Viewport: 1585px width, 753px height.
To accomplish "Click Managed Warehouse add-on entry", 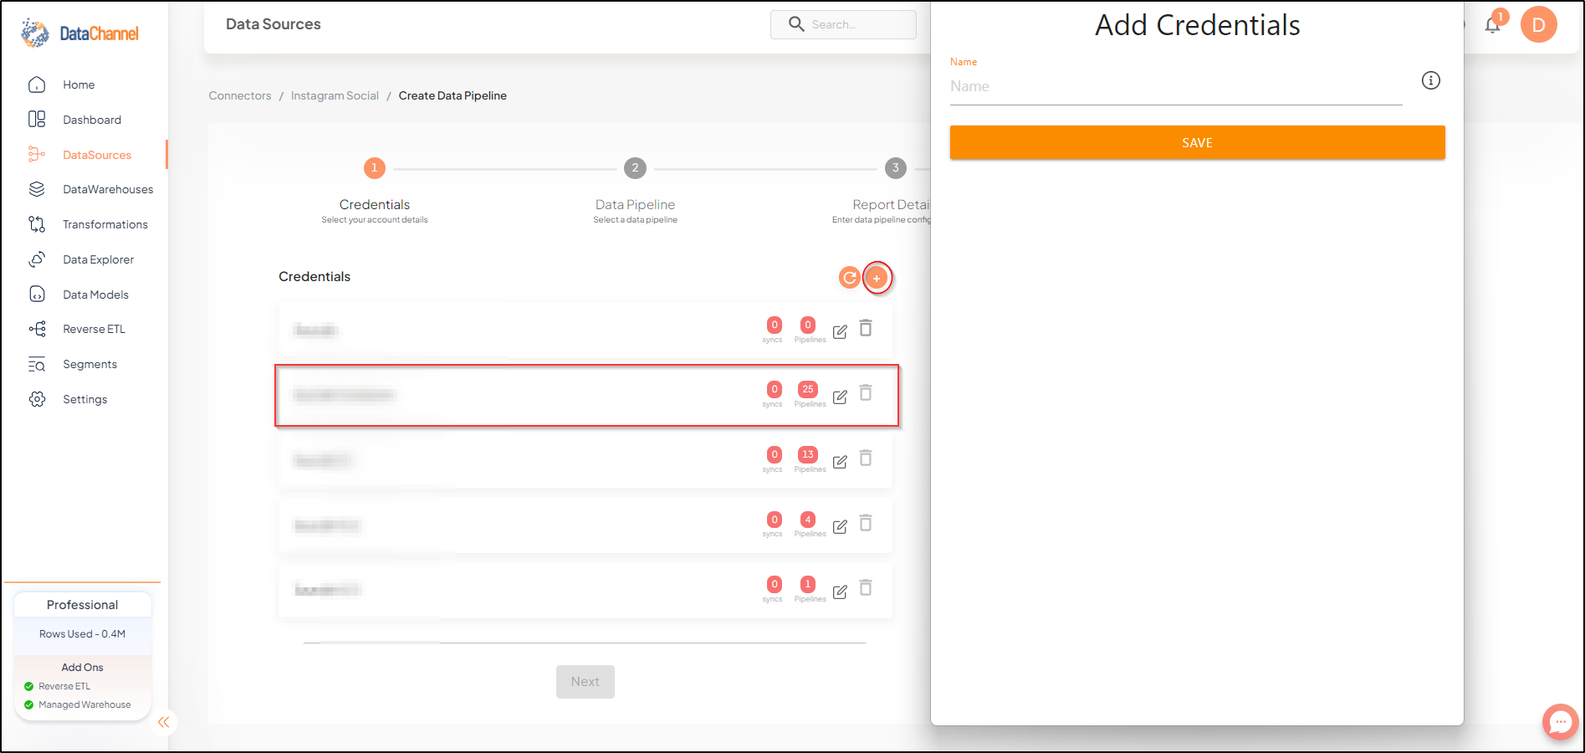I will point(84,704).
